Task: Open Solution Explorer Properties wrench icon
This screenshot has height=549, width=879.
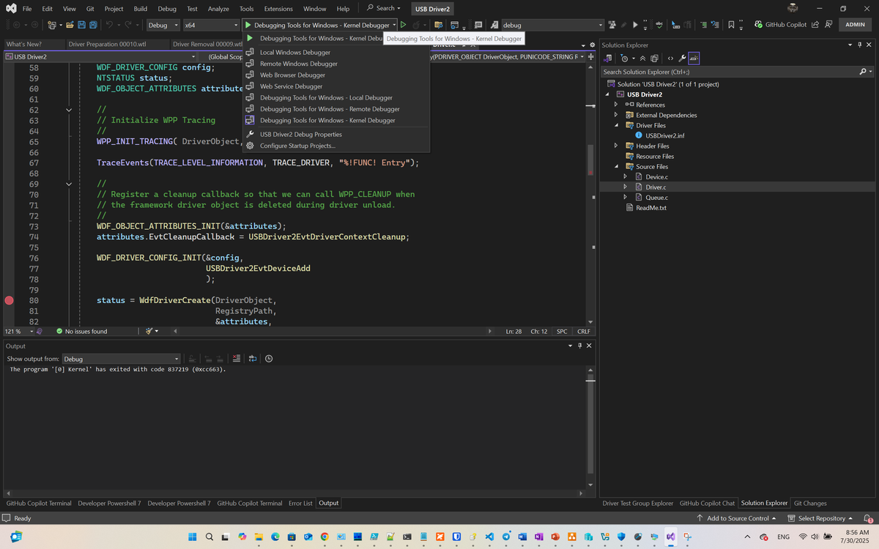Action: [682, 58]
